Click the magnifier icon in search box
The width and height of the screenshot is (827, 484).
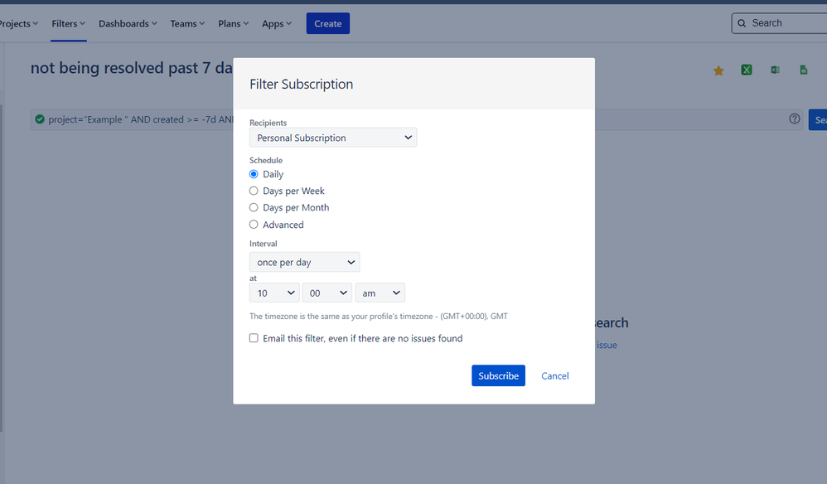[x=742, y=23]
